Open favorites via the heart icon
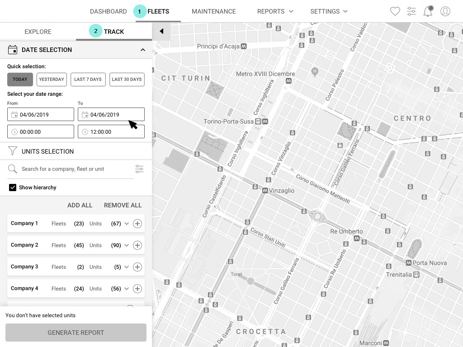The height and width of the screenshot is (347, 463). (395, 11)
